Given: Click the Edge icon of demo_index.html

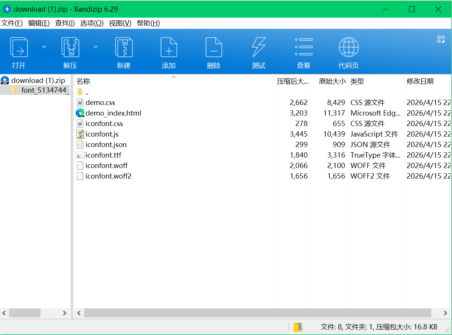Looking at the screenshot, I should coord(80,113).
